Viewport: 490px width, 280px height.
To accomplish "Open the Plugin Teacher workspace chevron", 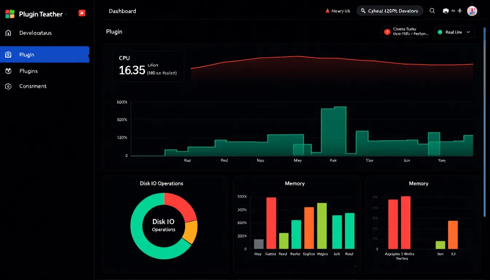I will pos(67,15).
